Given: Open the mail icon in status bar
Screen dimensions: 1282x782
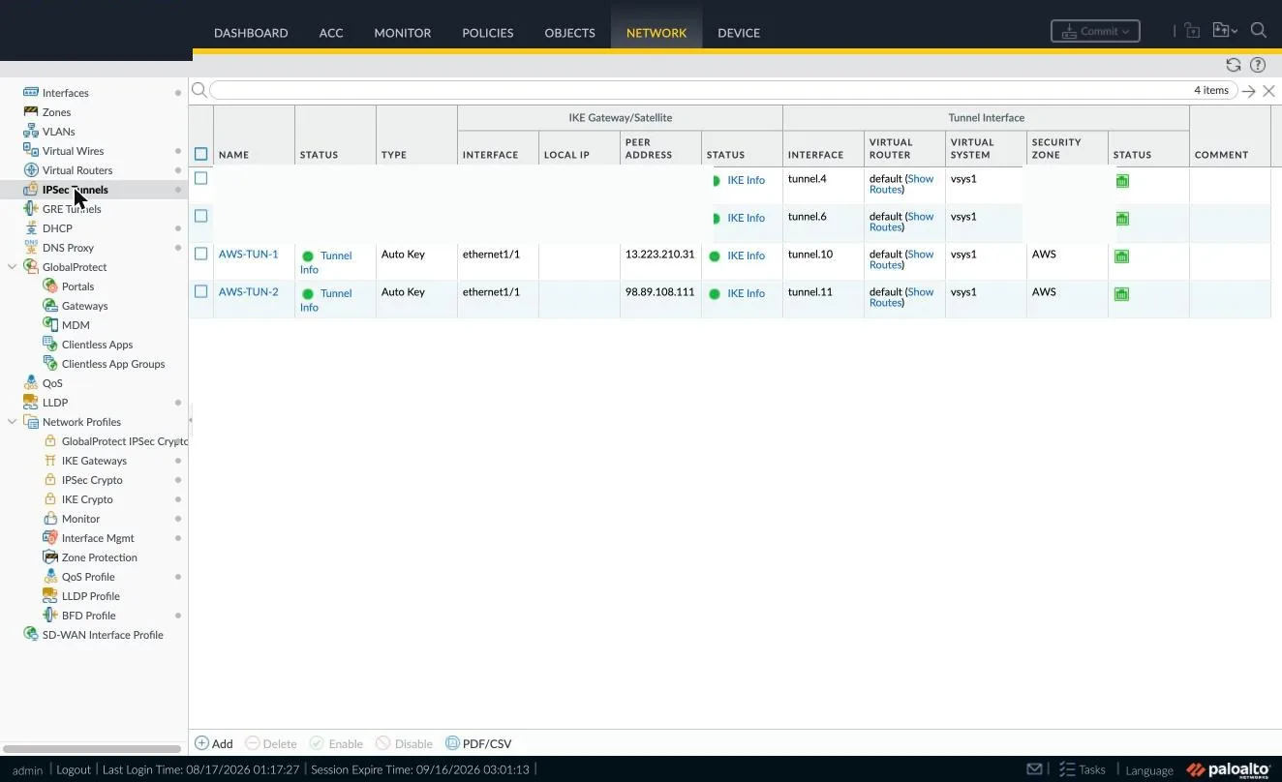Looking at the screenshot, I should (x=1034, y=769).
